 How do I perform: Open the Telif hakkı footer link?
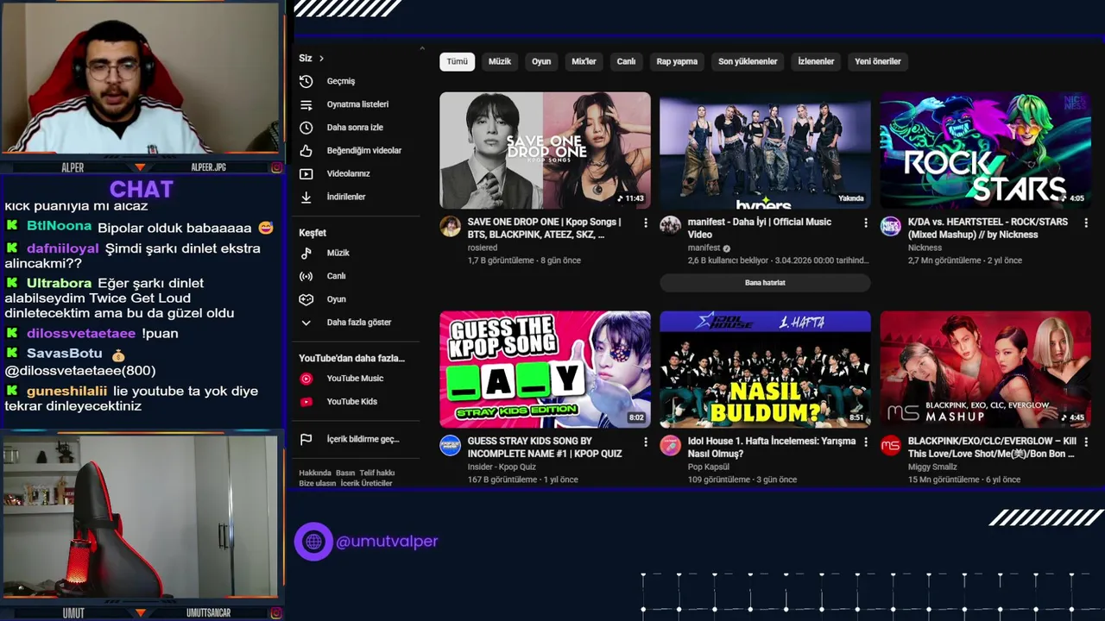tap(376, 473)
